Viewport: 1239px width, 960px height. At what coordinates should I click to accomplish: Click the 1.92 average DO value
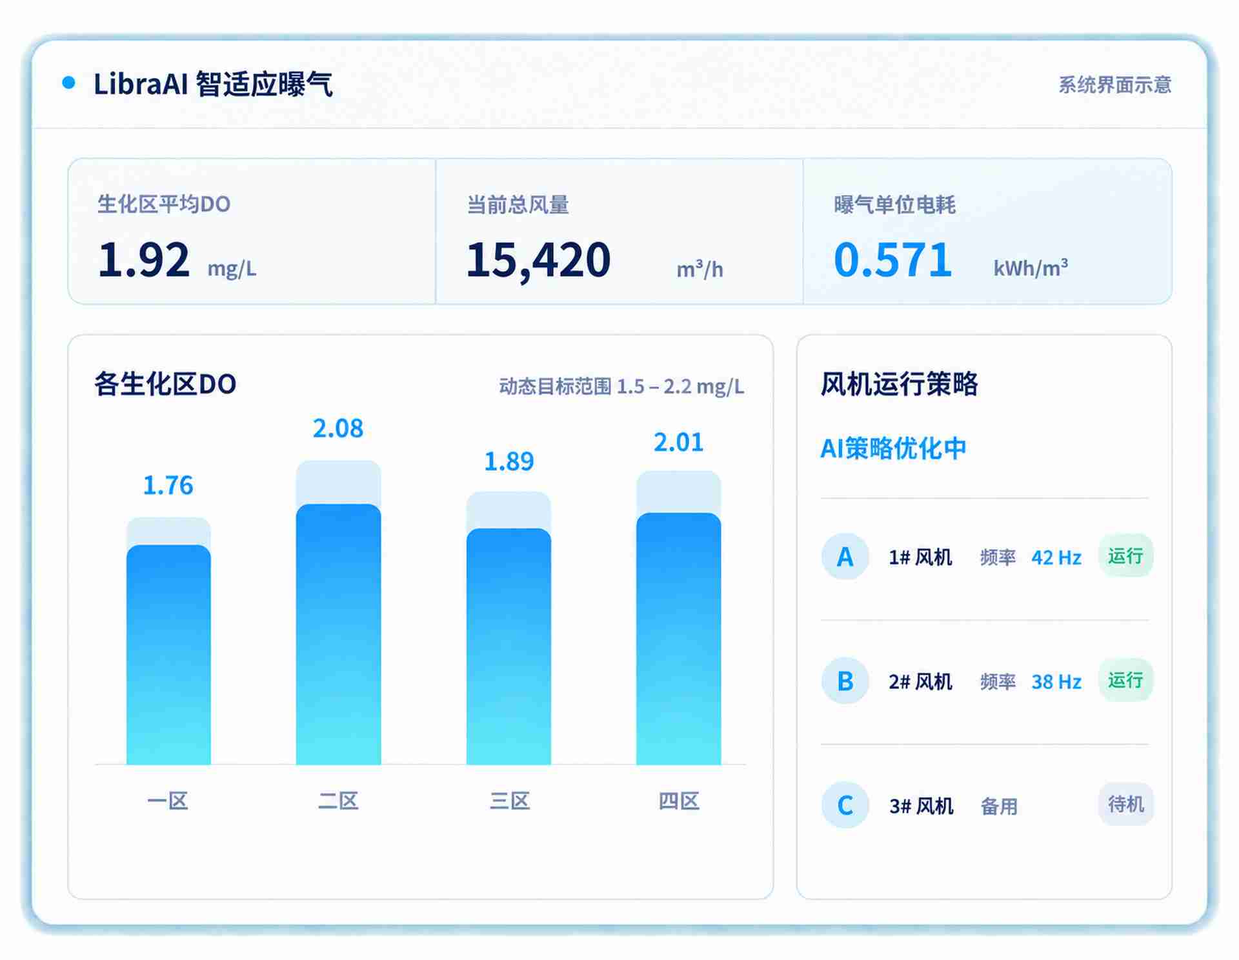[x=144, y=259]
